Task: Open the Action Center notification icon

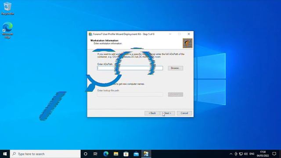Action: tap(274, 154)
